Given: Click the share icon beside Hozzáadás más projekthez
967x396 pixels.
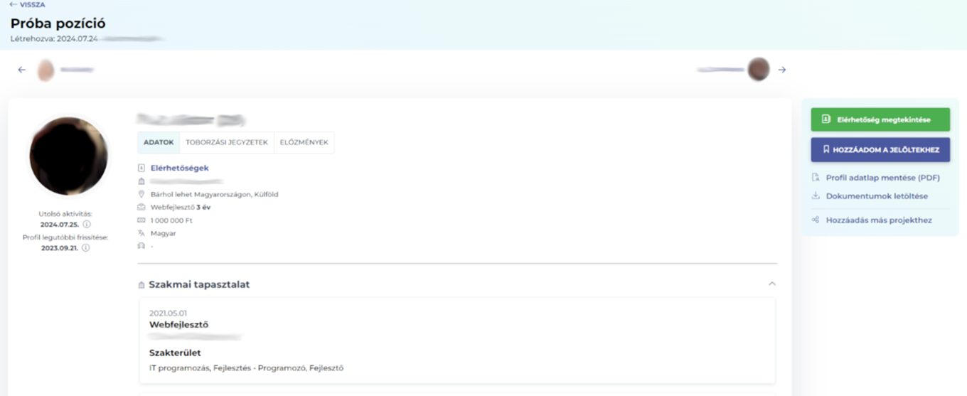Looking at the screenshot, I should (816, 220).
